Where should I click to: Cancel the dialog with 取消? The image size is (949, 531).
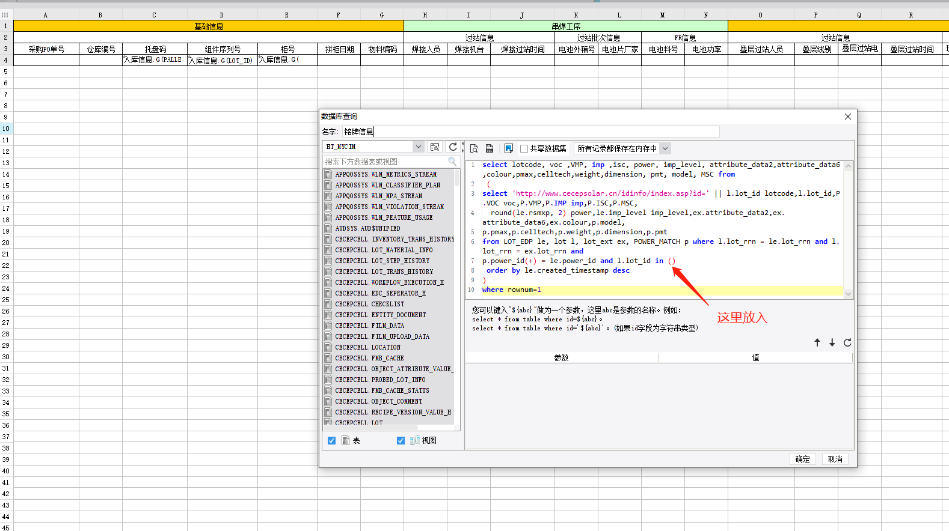[835, 459]
